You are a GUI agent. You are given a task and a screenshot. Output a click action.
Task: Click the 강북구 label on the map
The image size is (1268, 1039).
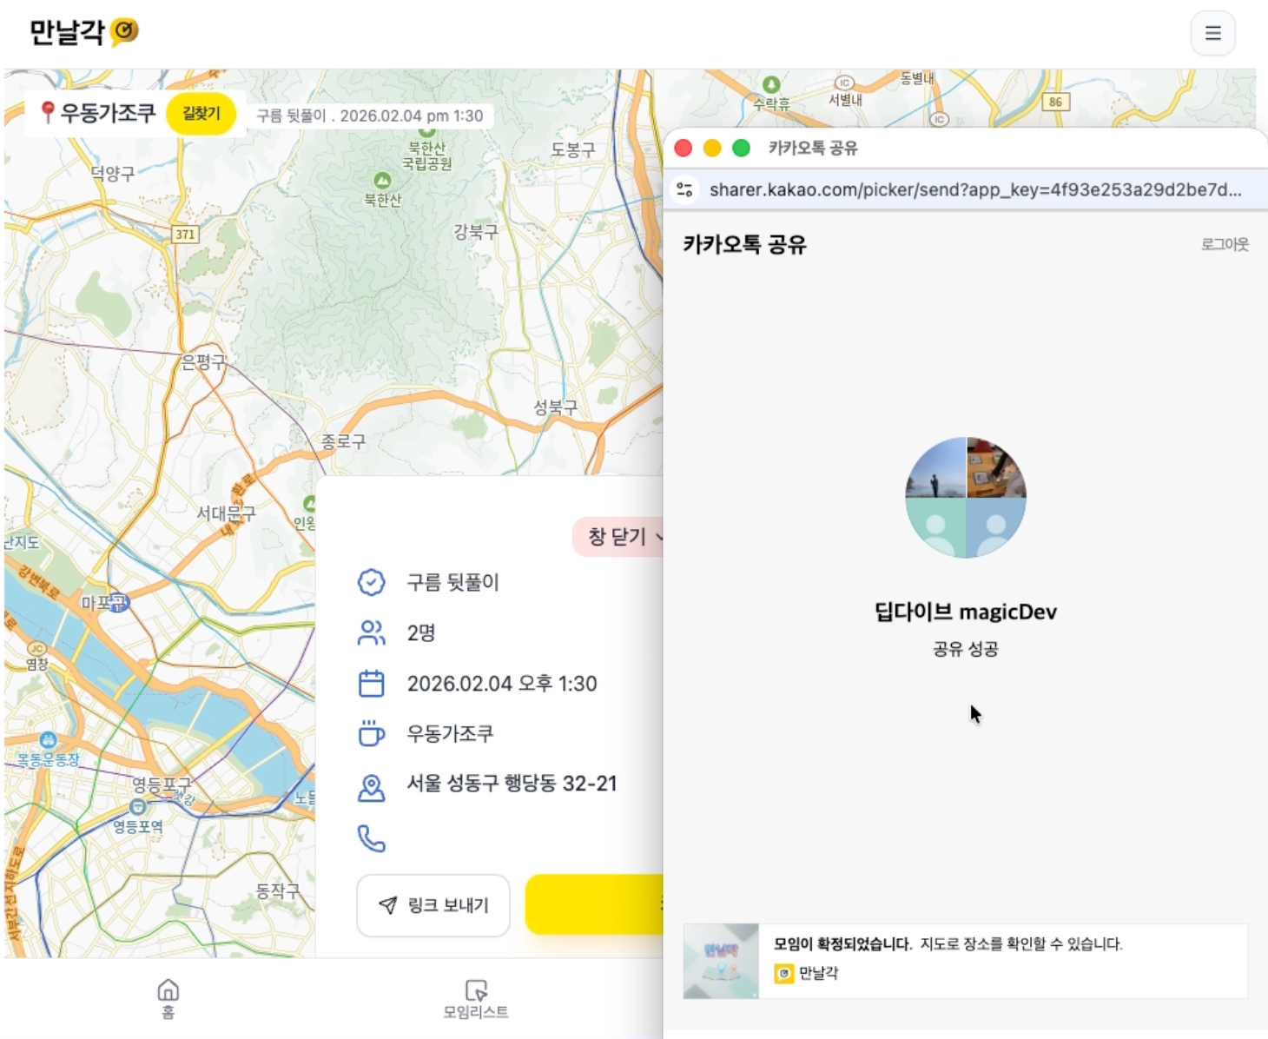(x=476, y=232)
